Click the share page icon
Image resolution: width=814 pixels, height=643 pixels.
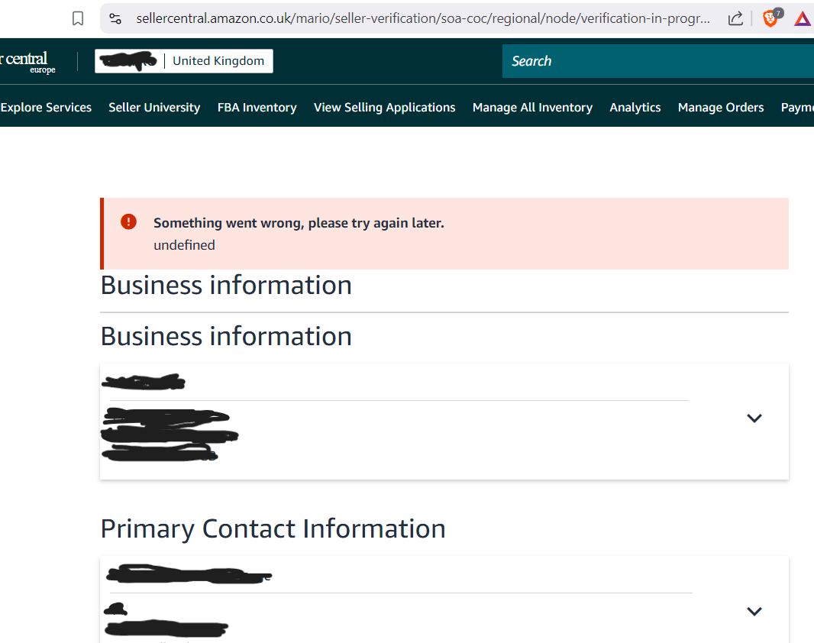tap(735, 18)
